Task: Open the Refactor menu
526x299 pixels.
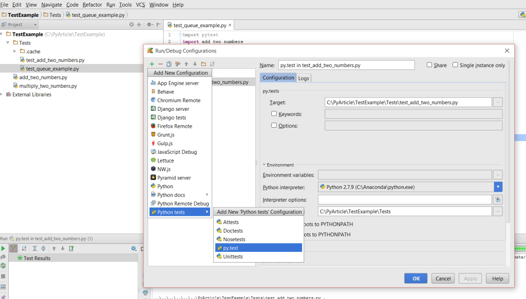Action: tap(92, 5)
